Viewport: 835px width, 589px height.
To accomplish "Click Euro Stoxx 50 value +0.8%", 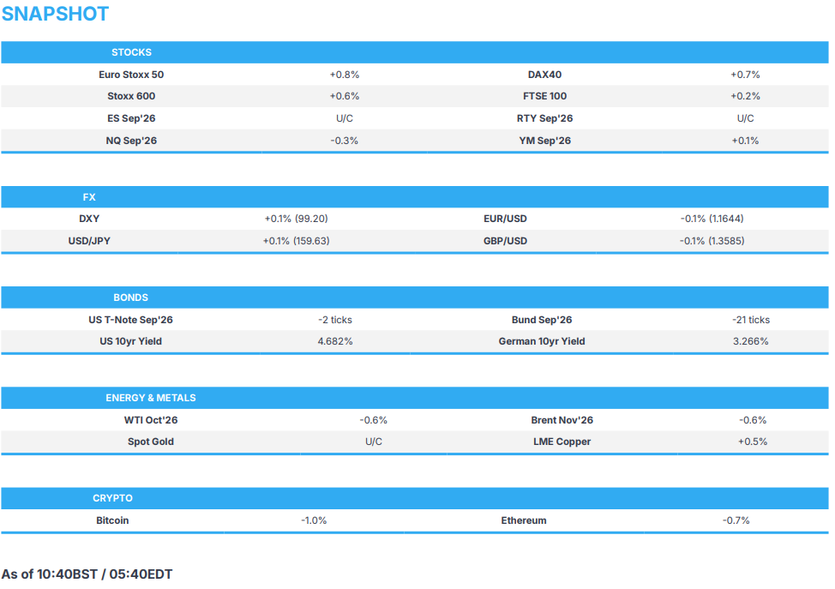I will 344,75.
